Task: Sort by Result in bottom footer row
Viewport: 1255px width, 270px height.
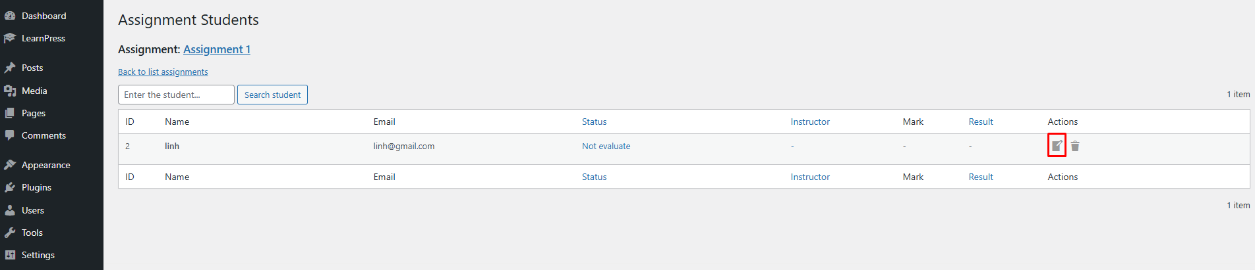Action: click(981, 177)
